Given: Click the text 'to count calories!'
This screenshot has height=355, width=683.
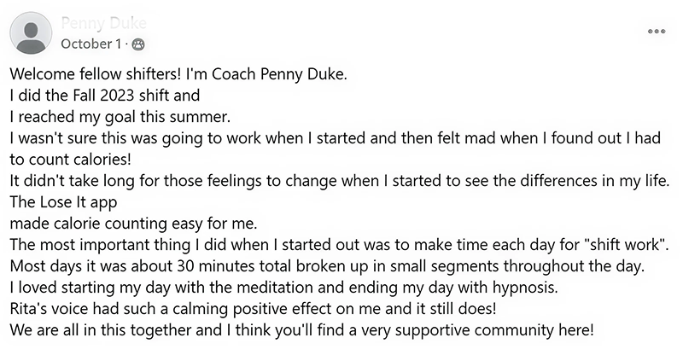Looking at the screenshot, I should coord(70,160).
